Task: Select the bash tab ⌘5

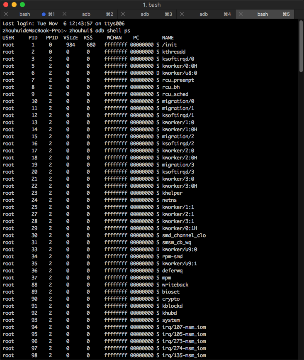Action: point(265,14)
